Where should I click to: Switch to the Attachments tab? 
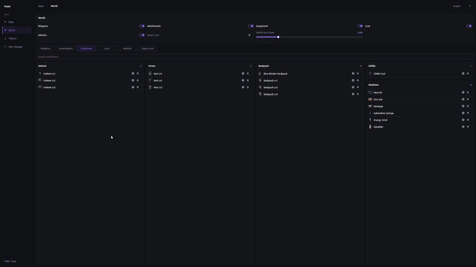[66, 49]
